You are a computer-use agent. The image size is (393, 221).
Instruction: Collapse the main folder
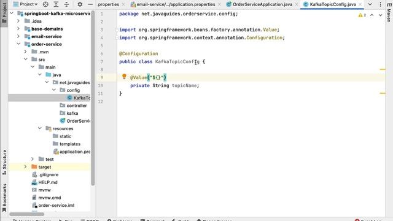[x=33, y=67]
